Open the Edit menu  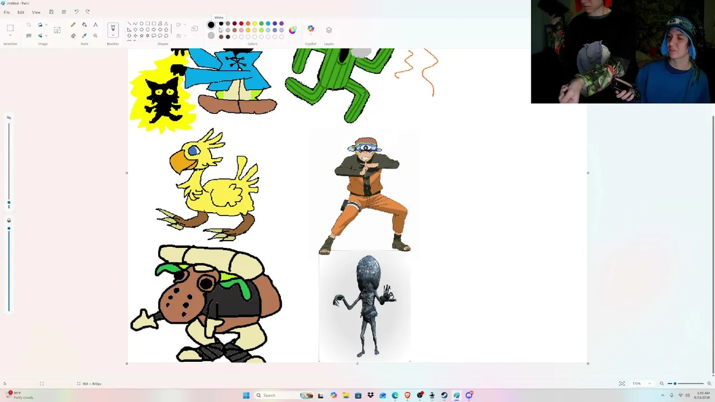tap(21, 12)
